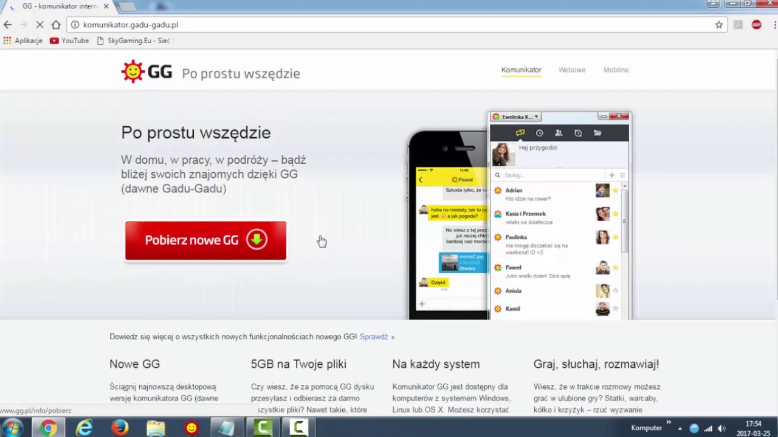Expand the Komputer toolbar chevron
This screenshot has height=437, width=778.
(x=669, y=422)
